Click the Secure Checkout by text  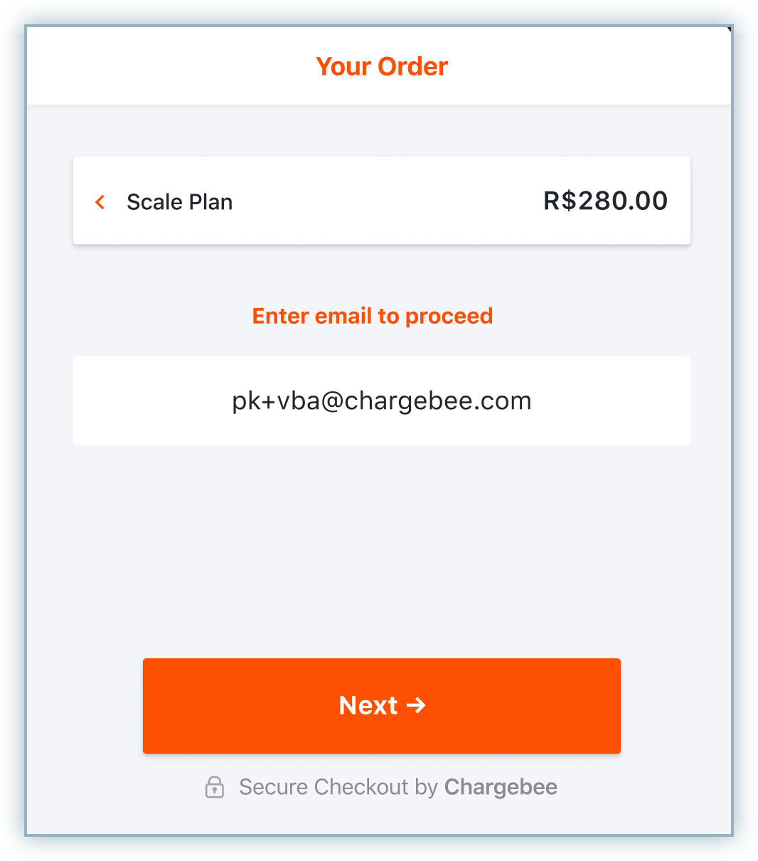(338, 787)
